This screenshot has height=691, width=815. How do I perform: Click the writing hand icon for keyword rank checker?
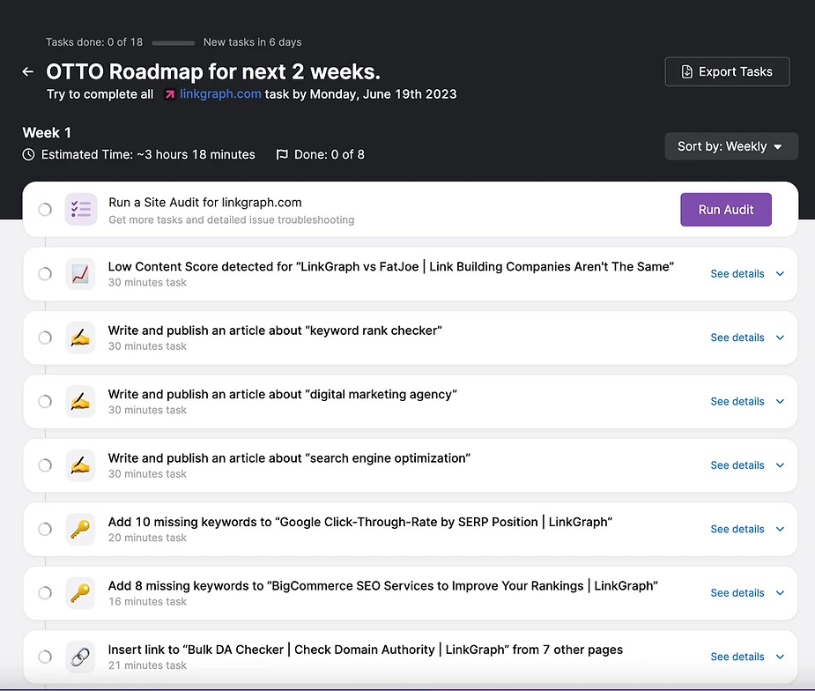[80, 338]
